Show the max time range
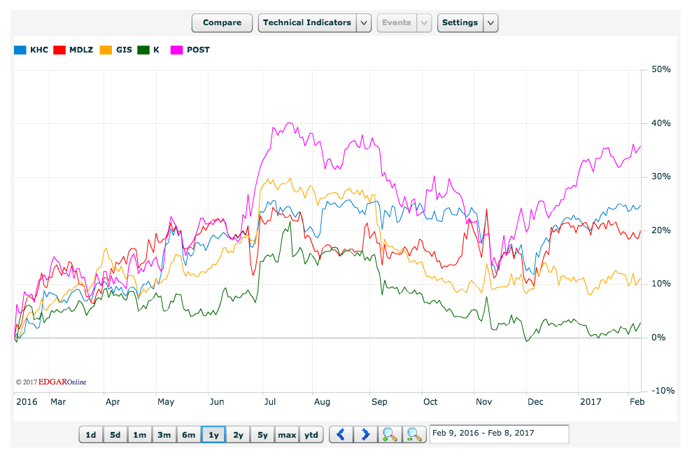The width and height of the screenshot is (692, 458). coord(287,435)
